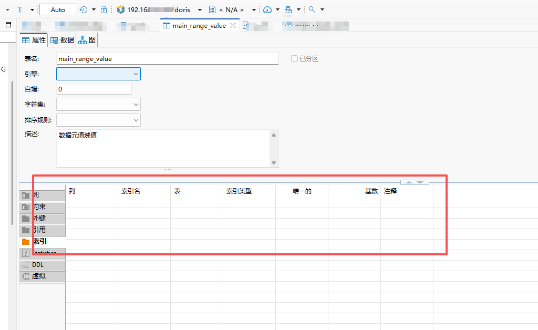Close the main_range_value editor tab
The width and height of the screenshot is (538, 330).
point(233,26)
